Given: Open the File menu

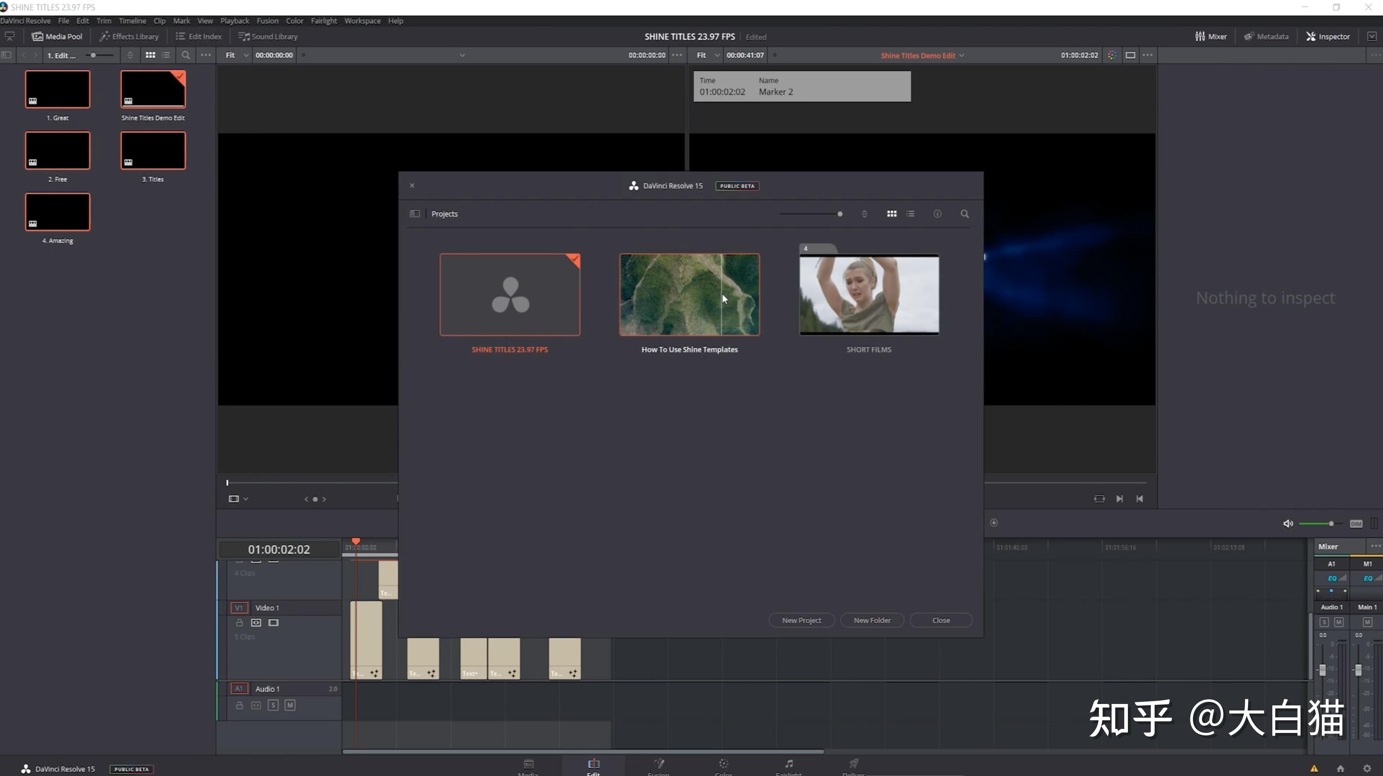Looking at the screenshot, I should (63, 20).
